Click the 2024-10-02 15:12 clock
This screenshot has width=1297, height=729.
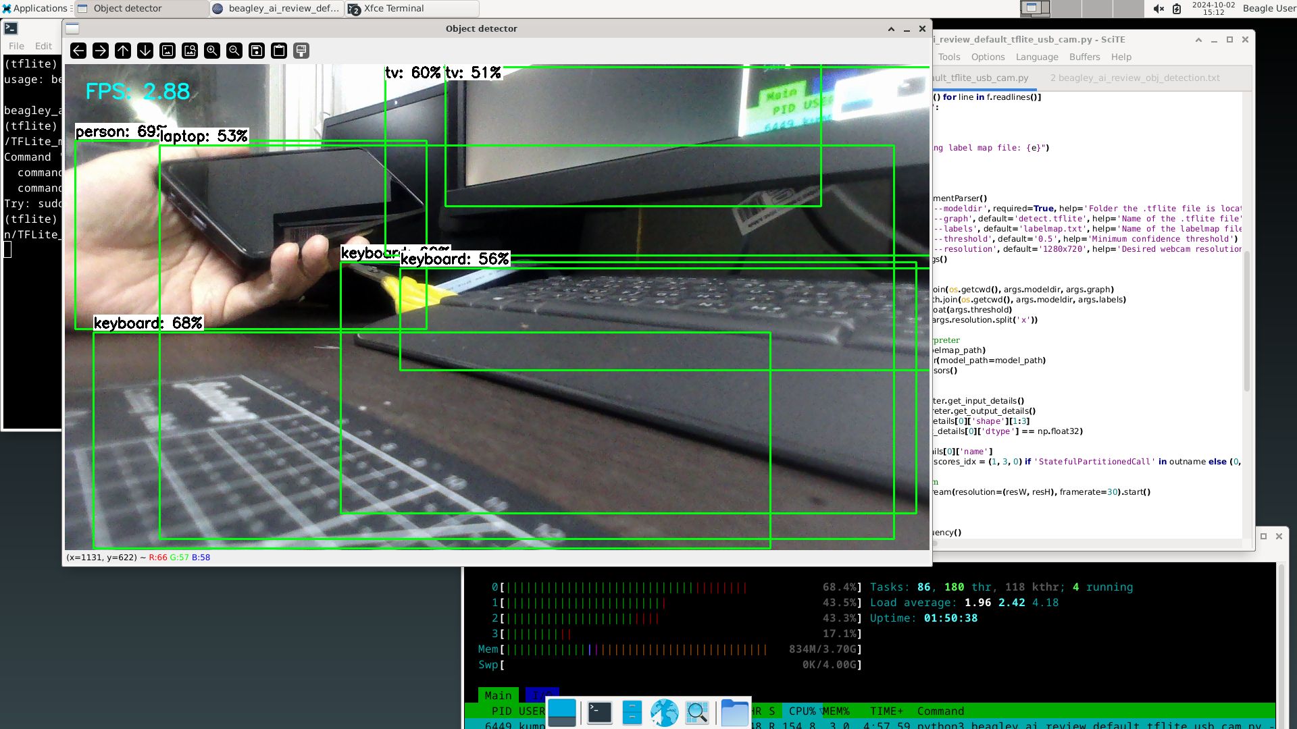tap(1213, 8)
